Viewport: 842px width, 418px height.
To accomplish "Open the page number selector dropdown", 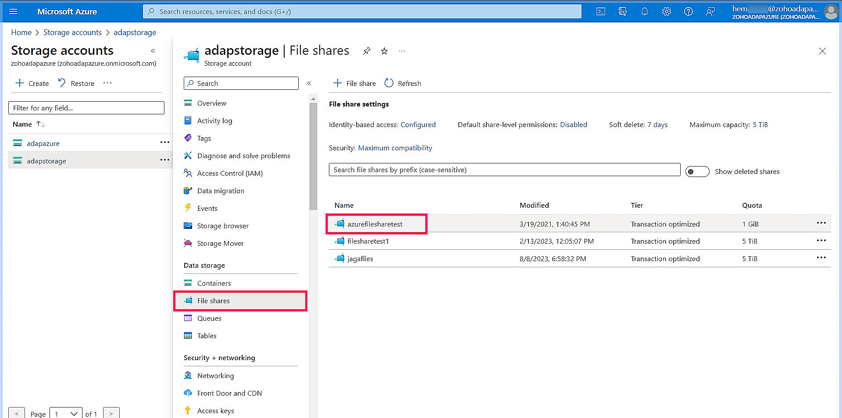I will 66,413.
